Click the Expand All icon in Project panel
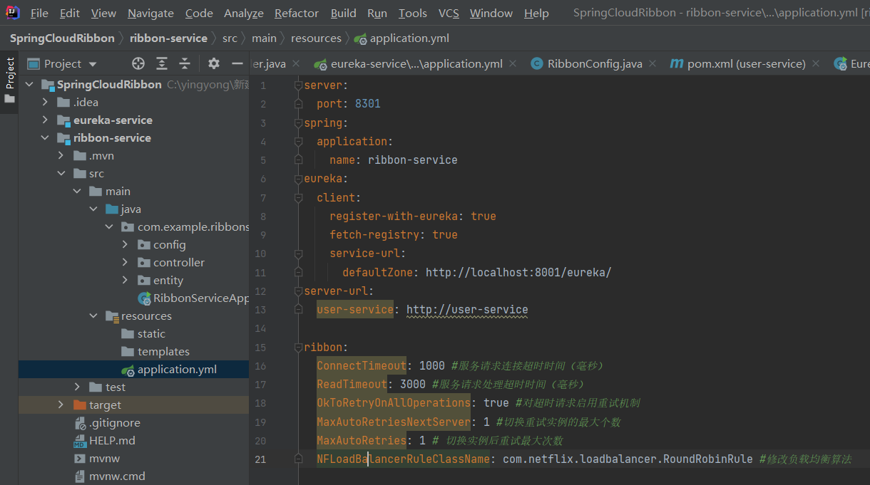 point(162,63)
